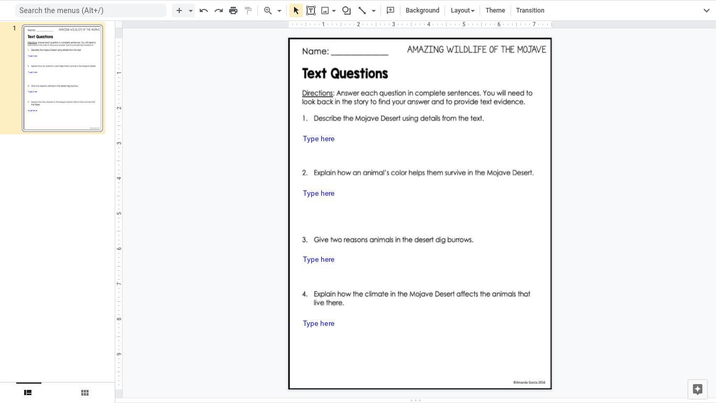Open the Shape tool
This screenshot has height=403, width=716.
coord(346,10)
